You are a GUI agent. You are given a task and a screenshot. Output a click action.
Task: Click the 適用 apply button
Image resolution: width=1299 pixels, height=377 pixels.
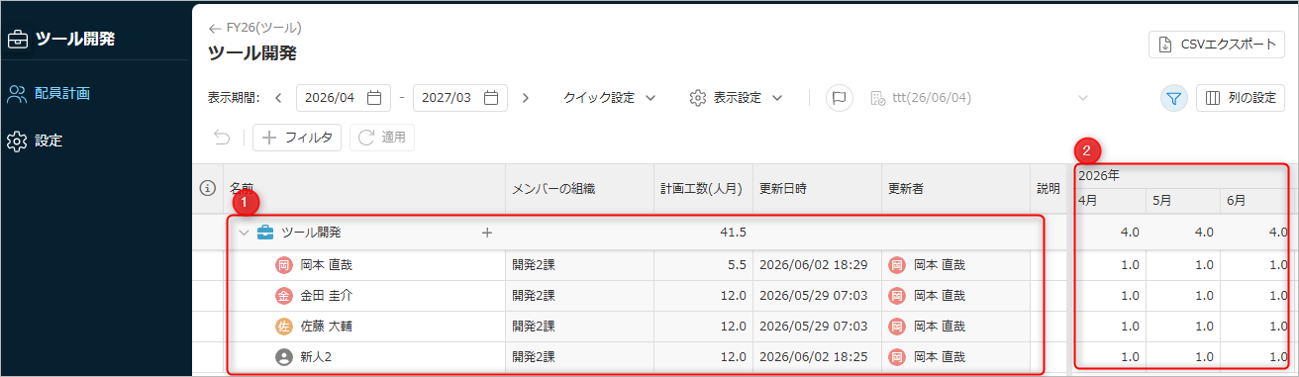pyautogui.click(x=382, y=138)
